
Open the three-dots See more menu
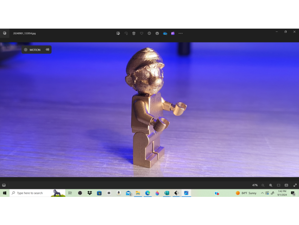pos(180,33)
